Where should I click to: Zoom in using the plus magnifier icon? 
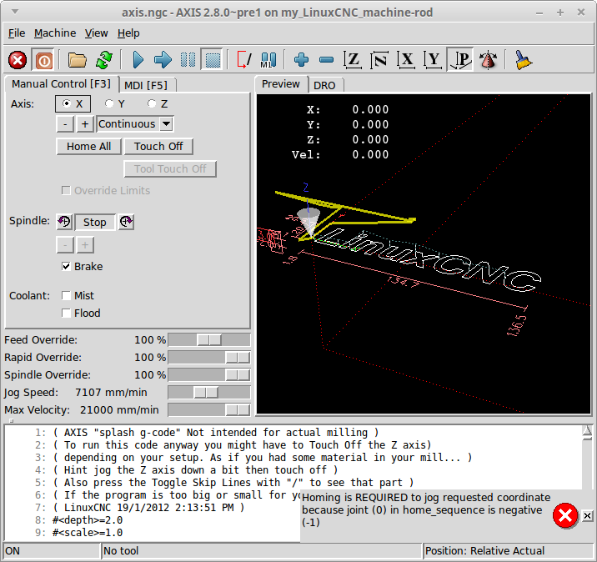point(302,60)
